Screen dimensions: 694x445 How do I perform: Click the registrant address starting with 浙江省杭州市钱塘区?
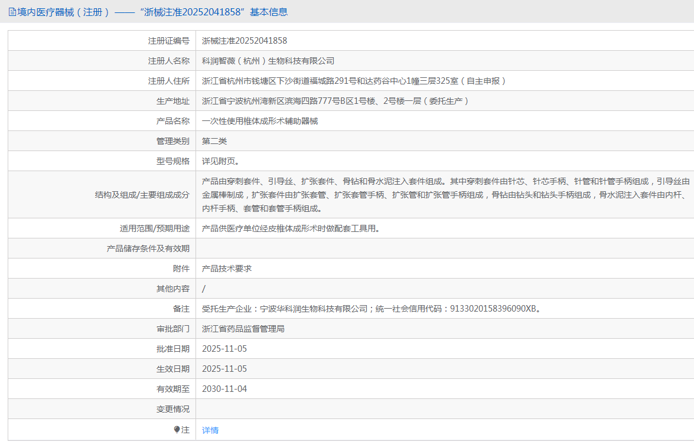tap(354, 81)
